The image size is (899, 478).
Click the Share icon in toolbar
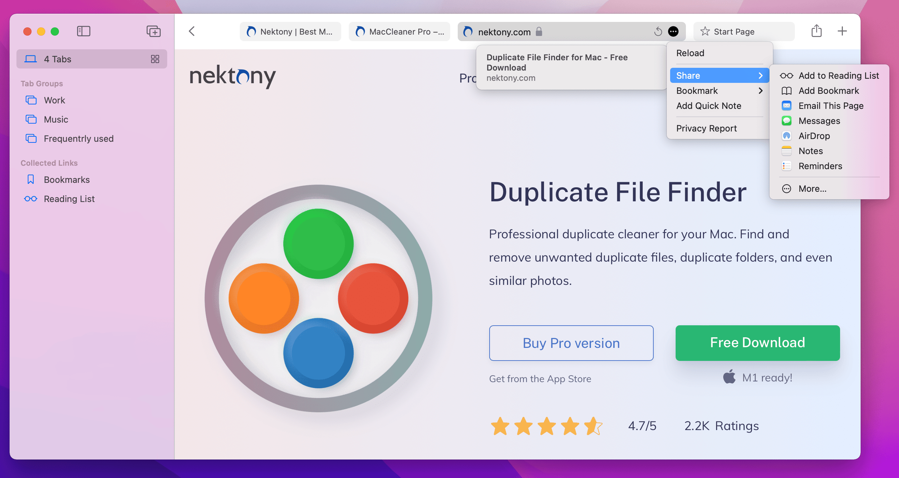coord(816,31)
